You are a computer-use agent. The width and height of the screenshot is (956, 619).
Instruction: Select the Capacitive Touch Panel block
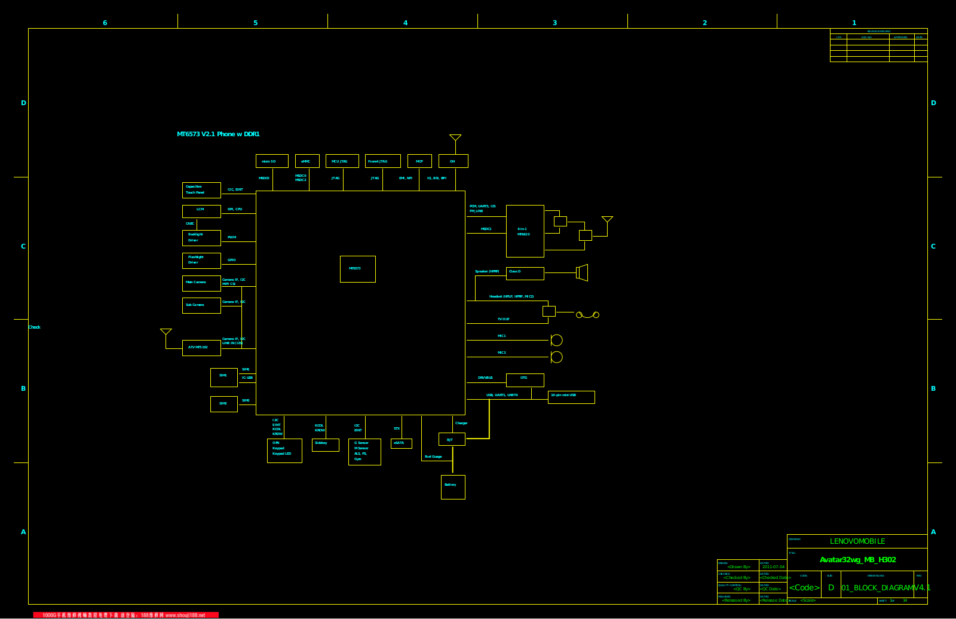pyautogui.click(x=201, y=190)
